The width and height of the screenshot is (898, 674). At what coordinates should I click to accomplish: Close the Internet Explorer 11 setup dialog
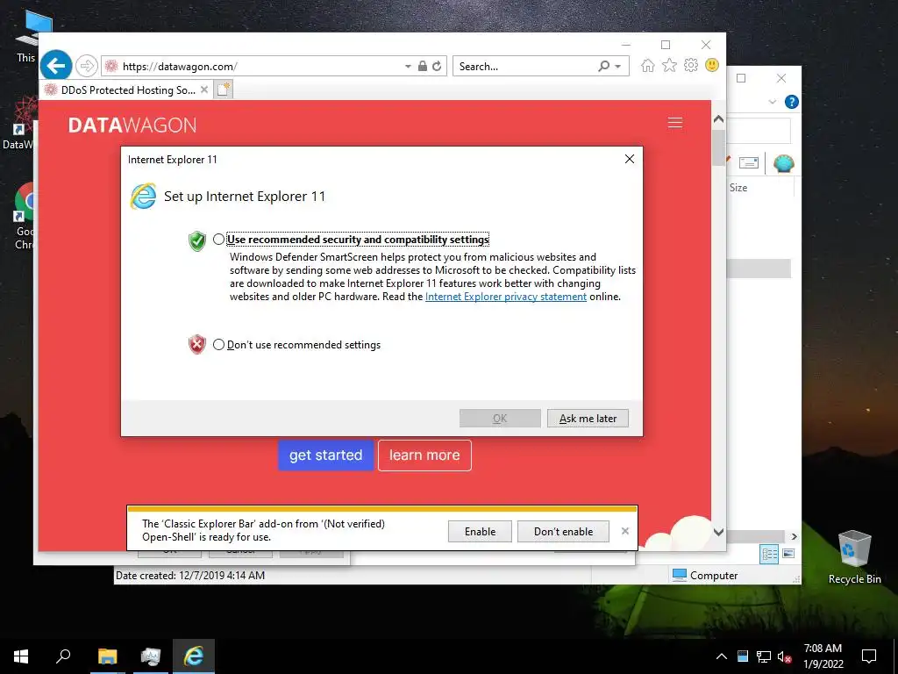click(630, 160)
